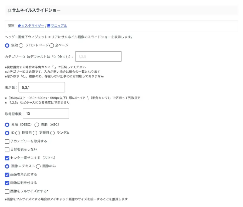Uncheck 画像を角丸にする checkbox
243x207 pixels.
point(7,175)
